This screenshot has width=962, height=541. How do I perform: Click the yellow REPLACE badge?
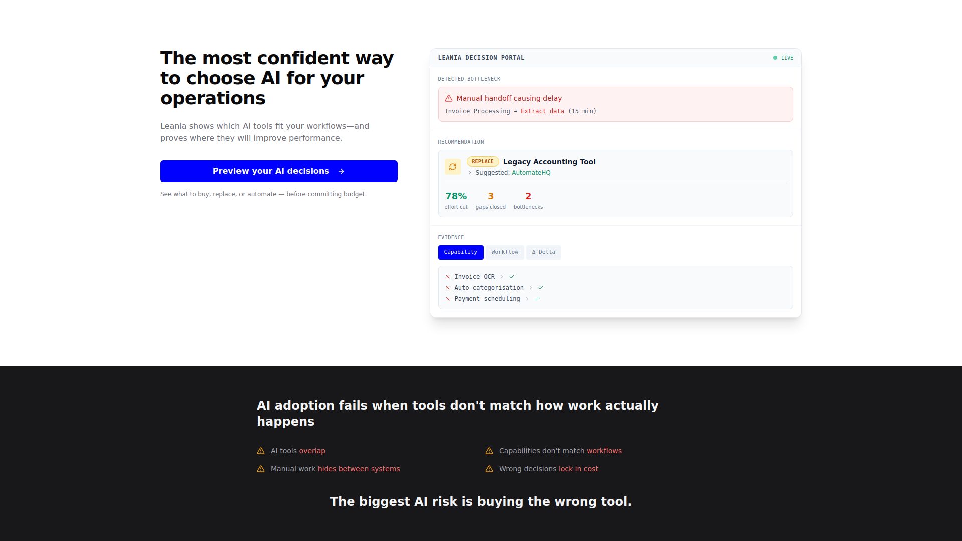click(483, 162)
